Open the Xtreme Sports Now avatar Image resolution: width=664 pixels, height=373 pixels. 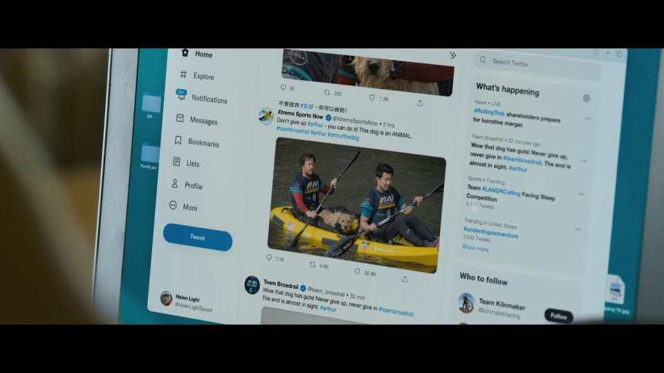click(266, 116)
